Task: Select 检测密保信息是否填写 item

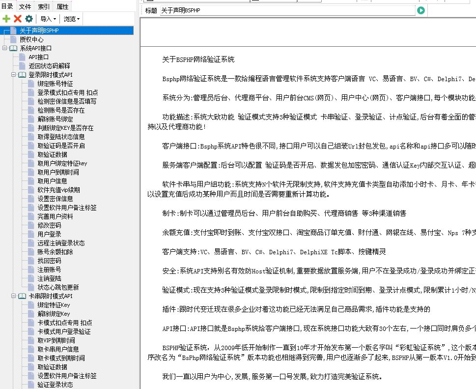Action: pyautogui.click(x=67, y=101)
